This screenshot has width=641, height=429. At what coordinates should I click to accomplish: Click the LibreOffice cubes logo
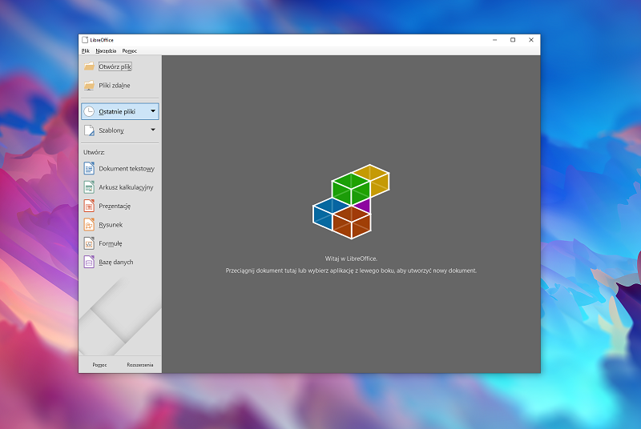pyautogui.click(x=351, y=202)
